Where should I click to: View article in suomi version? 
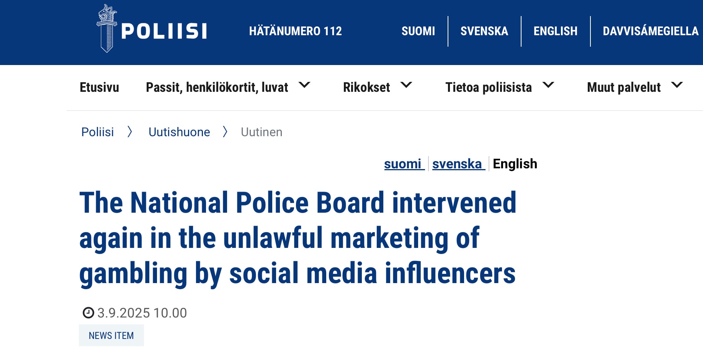pos(404,164)
